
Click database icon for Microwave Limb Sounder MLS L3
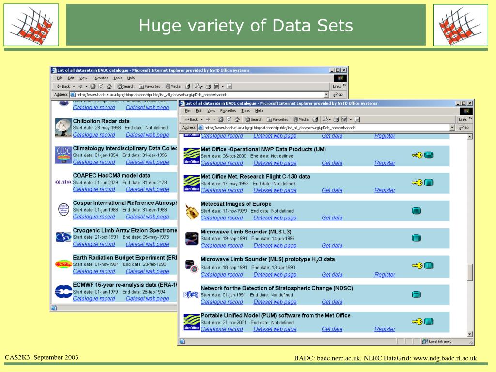pos(417,238)
